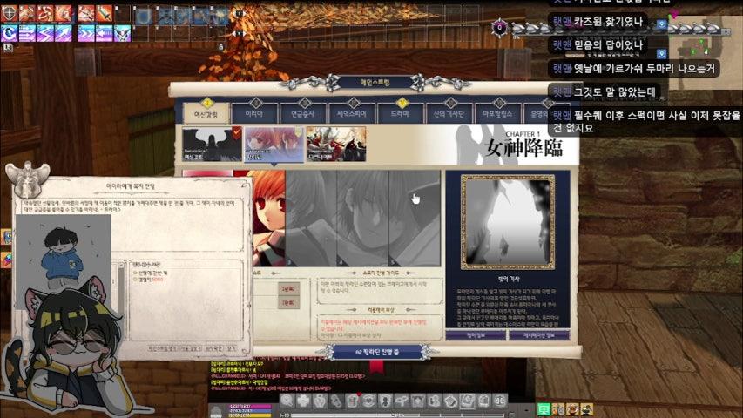The width and height of the screenshot is (743, 418).
Task: Select the dark winged goddess chapter thumbnail
Action: pyautogui.click(x=212, y=144)
